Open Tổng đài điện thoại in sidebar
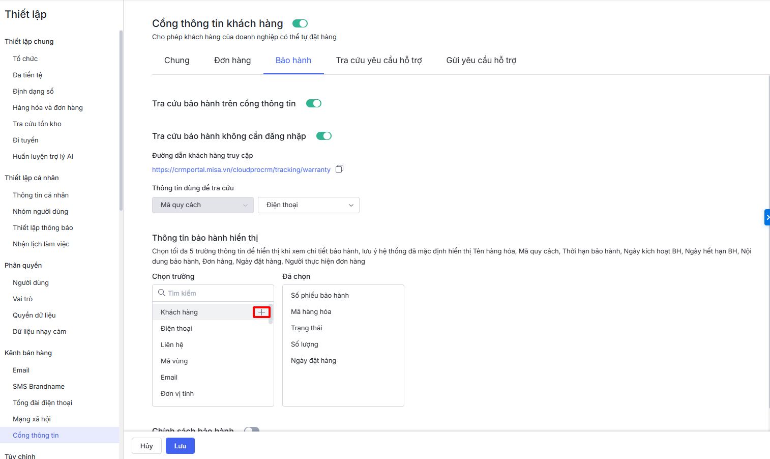The image size is (770, 459). click(42, 403)
